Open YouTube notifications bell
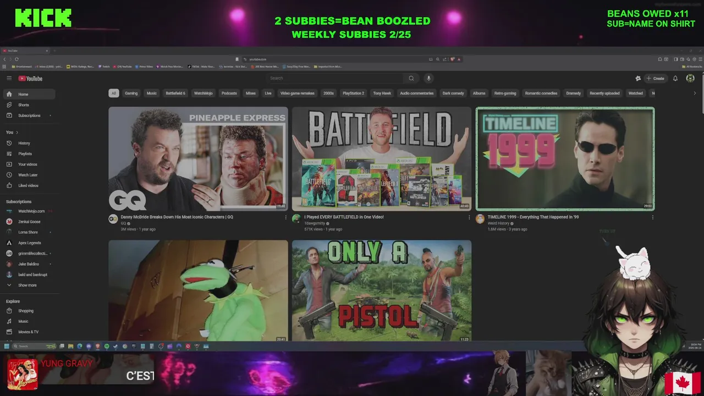 [675, 78]
